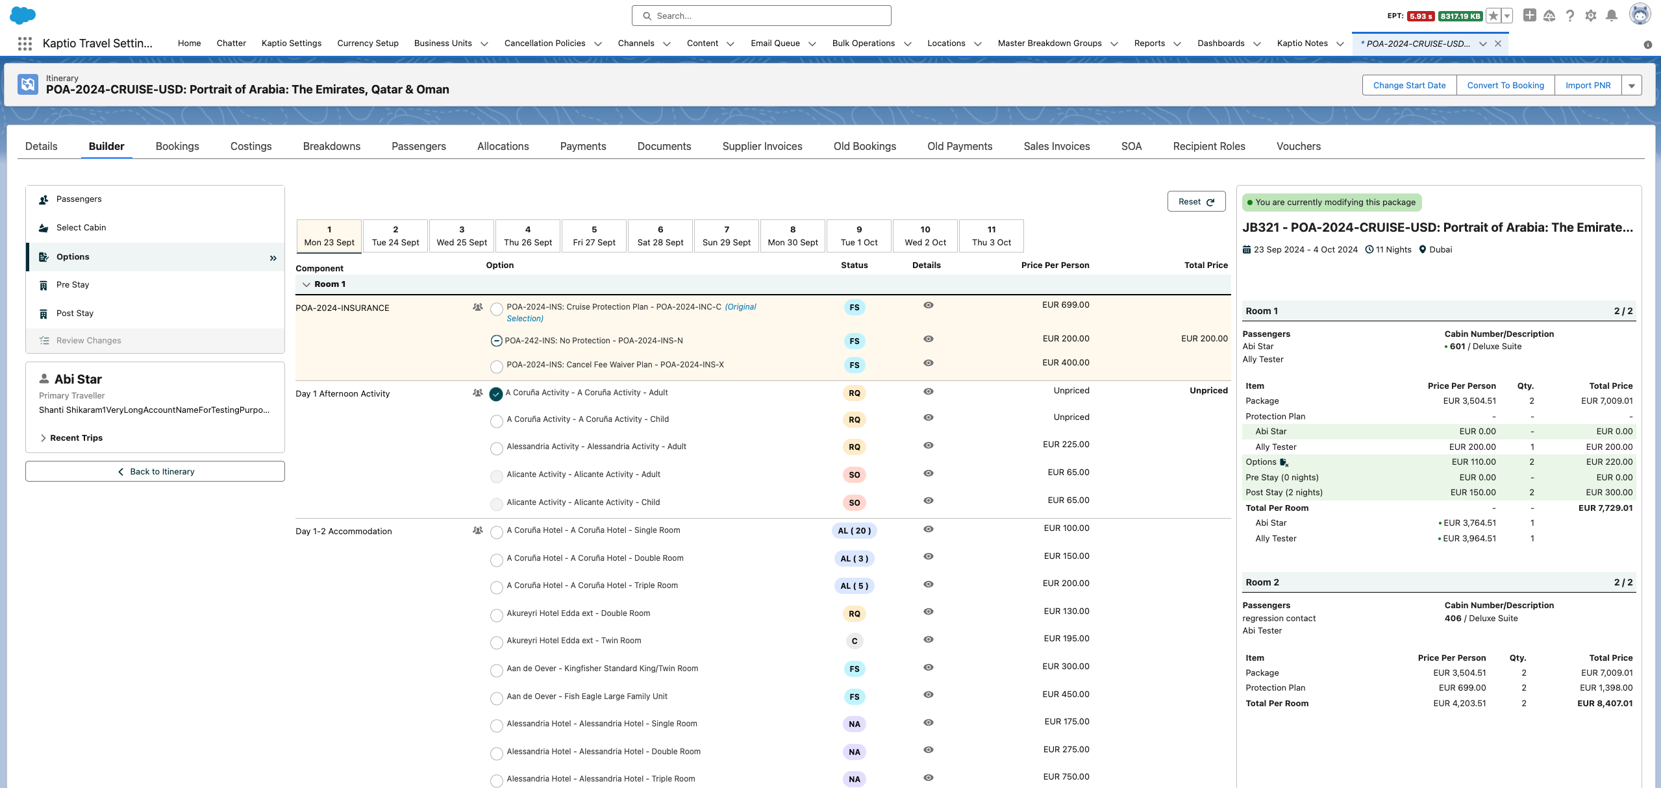Click the Reset button
Image resolution: width=1661 pixels, height=788 pixels.
coord(1195,202)
